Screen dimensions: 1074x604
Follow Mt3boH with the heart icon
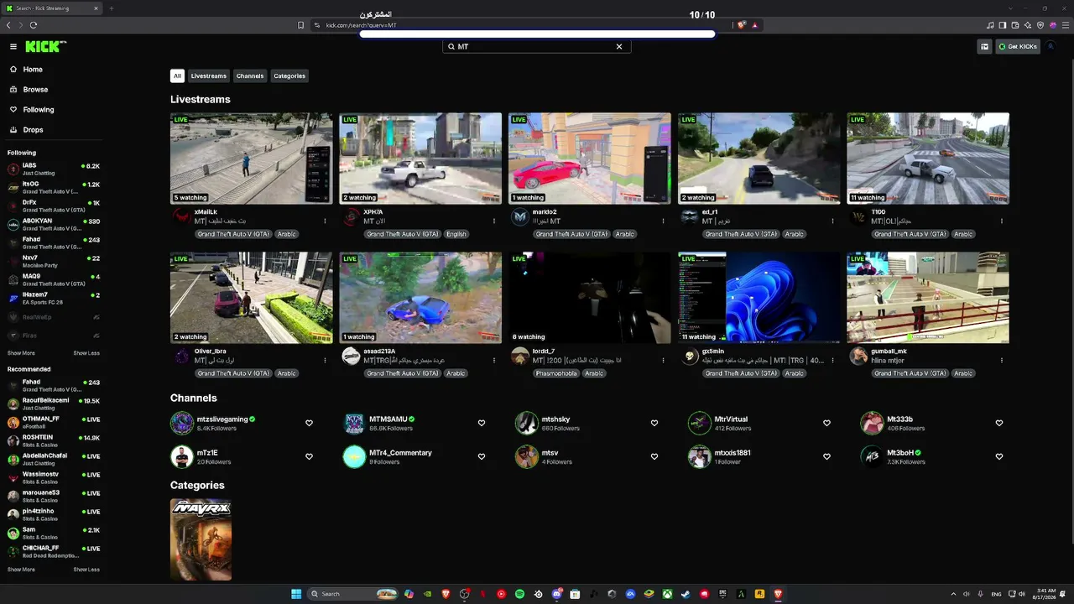click(x=999, y=456)
